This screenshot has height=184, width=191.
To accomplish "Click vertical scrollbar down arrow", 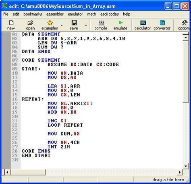I will pos(186,166).
